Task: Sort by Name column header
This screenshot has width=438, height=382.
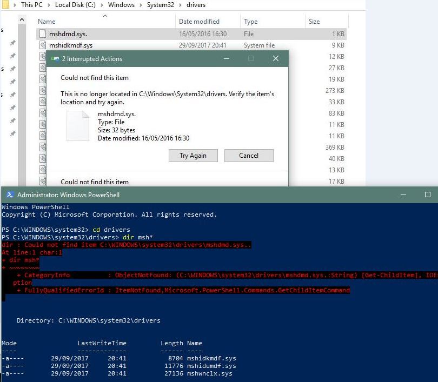Action: tap(47, 22)
